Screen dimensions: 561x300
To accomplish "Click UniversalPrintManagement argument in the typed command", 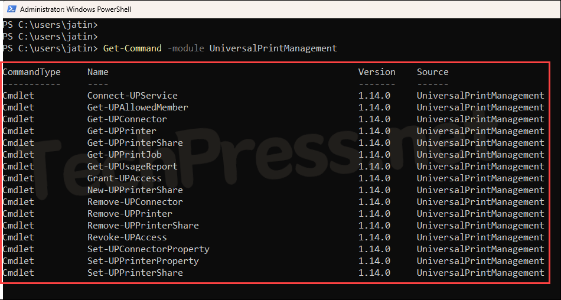I will (x=273, y=48).
